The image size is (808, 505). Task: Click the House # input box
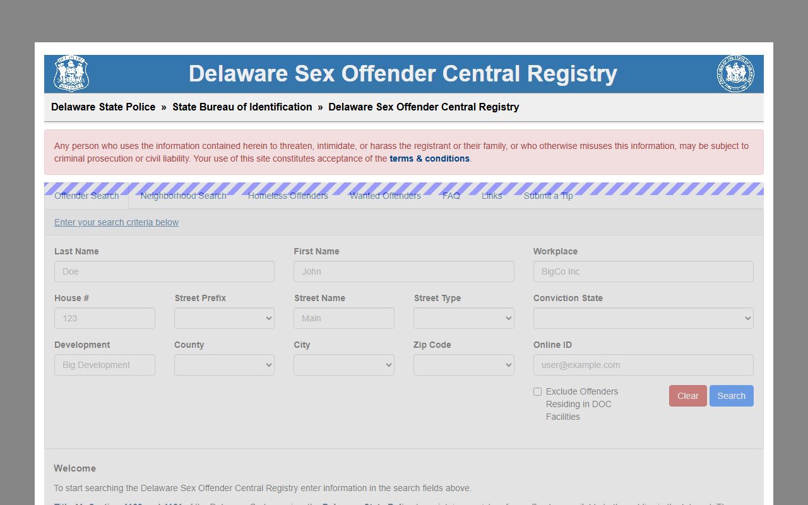(x=105, y=318)
